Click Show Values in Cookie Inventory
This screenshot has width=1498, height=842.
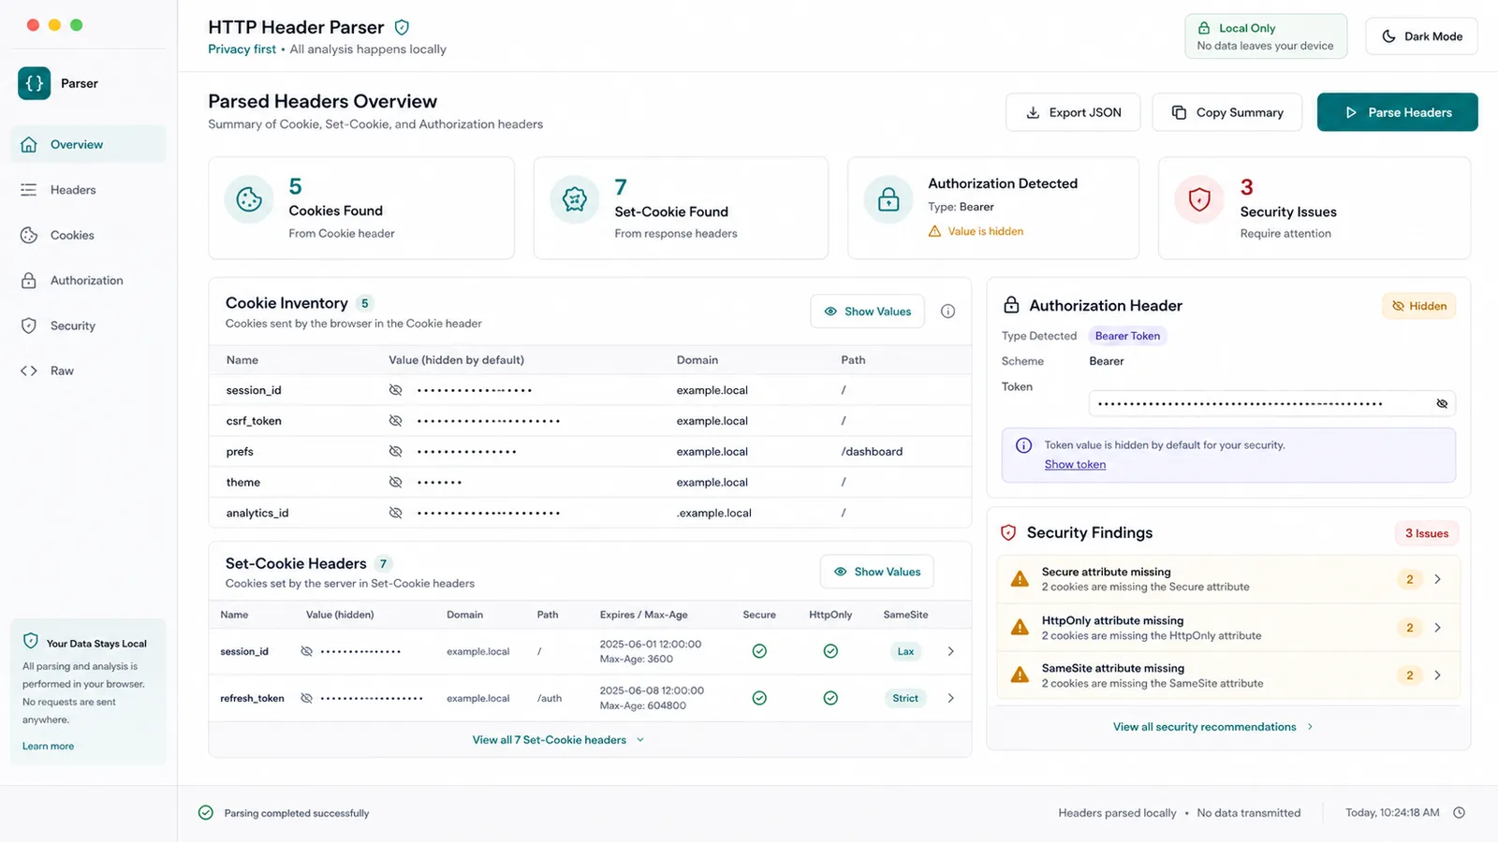pos(867,312)
